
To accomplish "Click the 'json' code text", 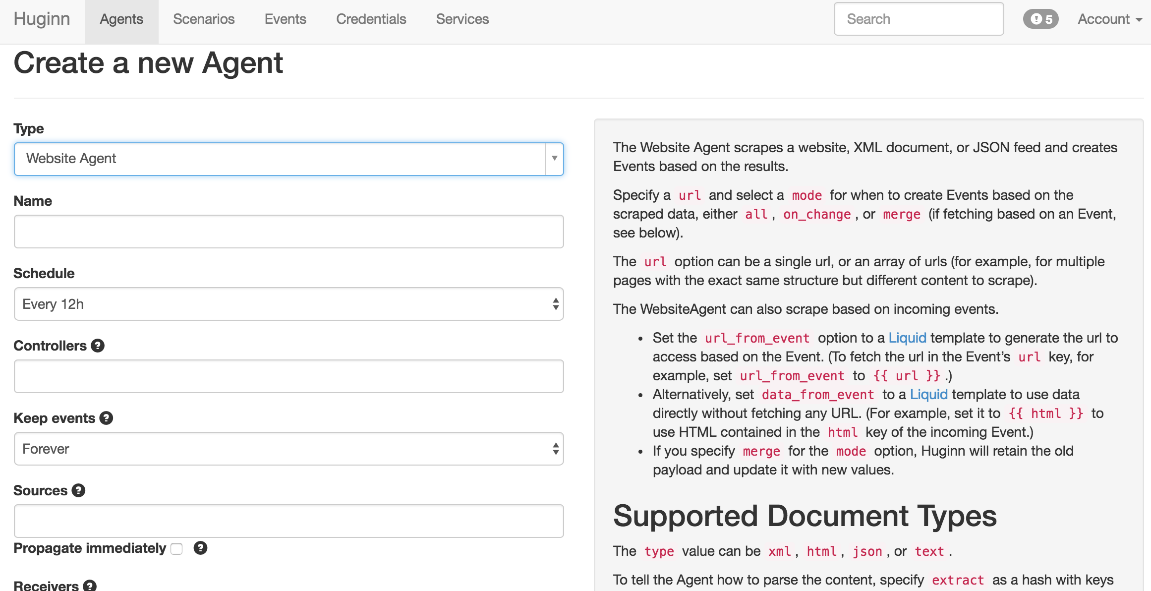I will pyautogui.click(x=867, y=551).
